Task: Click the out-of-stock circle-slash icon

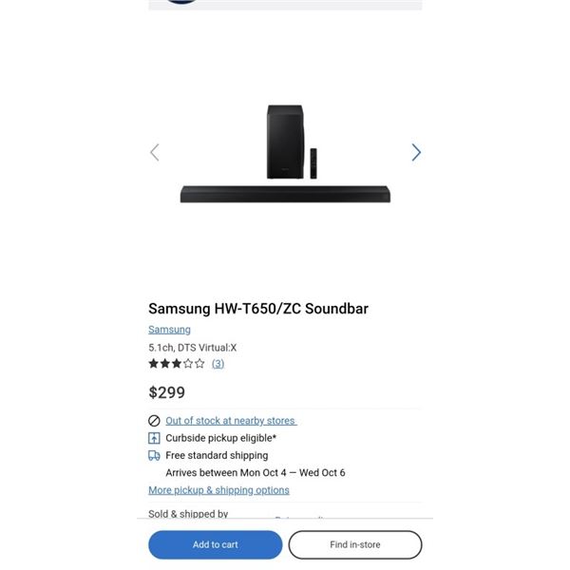Action: [155, 421]
